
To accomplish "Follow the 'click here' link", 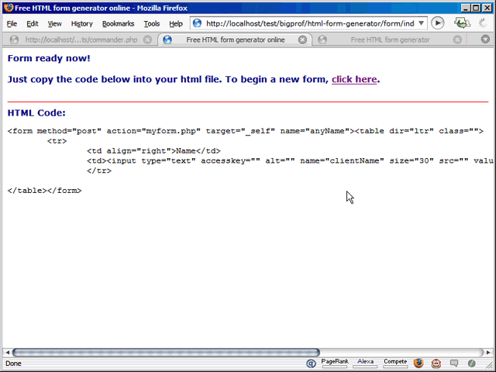I will [x=354, y=79].
